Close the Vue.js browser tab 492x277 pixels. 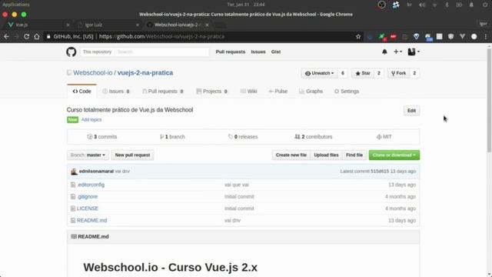[x=68, y=25]
